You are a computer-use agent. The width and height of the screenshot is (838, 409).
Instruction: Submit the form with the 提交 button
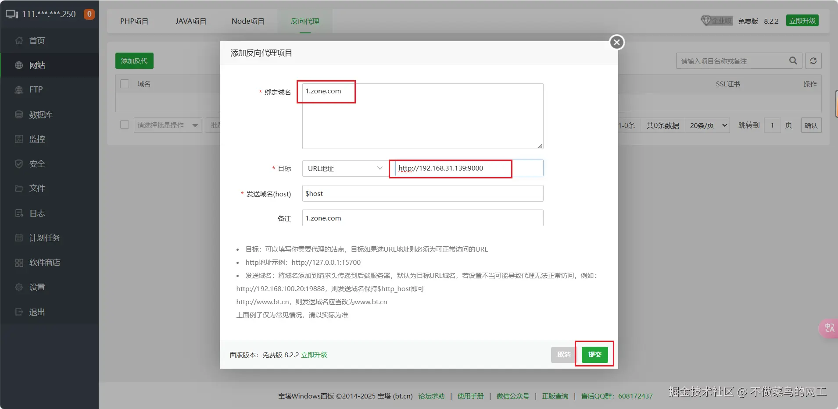coord(594,355)
